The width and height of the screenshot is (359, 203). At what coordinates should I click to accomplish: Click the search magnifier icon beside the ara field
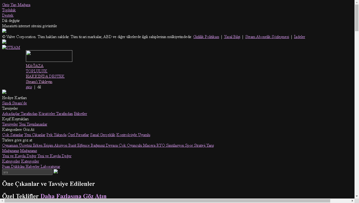tap(56, 172)
